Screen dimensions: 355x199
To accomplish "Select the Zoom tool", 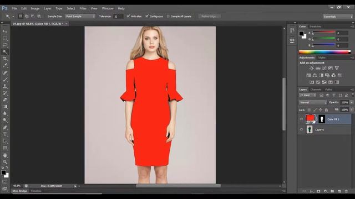I will click(5, 162).
